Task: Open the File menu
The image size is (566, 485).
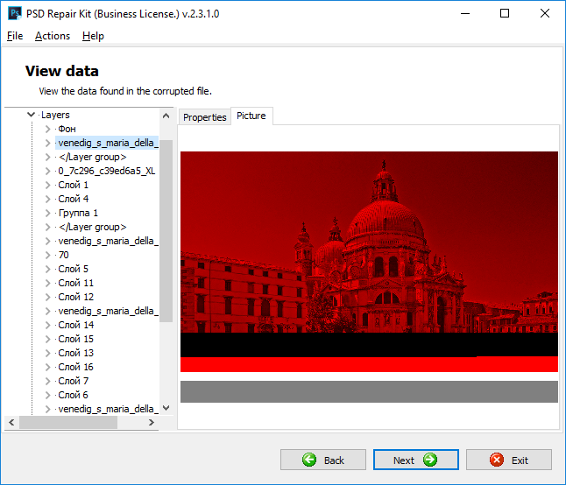Action: [x=15, y=36]
